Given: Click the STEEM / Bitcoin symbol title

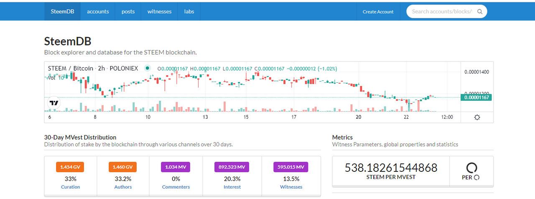Looking at the screenshot, I should coord(70,68).
